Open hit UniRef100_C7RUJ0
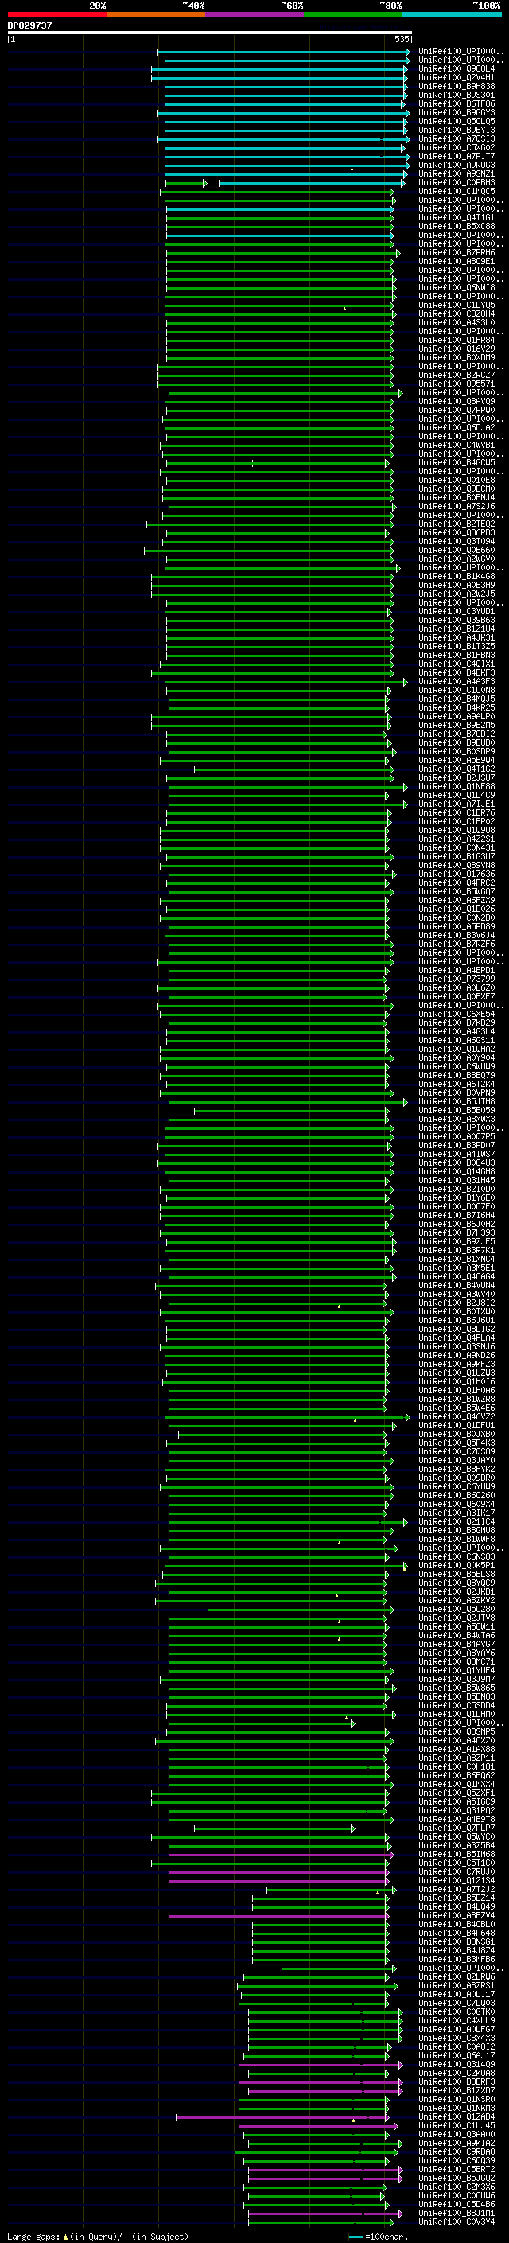 pos(456,1871)
